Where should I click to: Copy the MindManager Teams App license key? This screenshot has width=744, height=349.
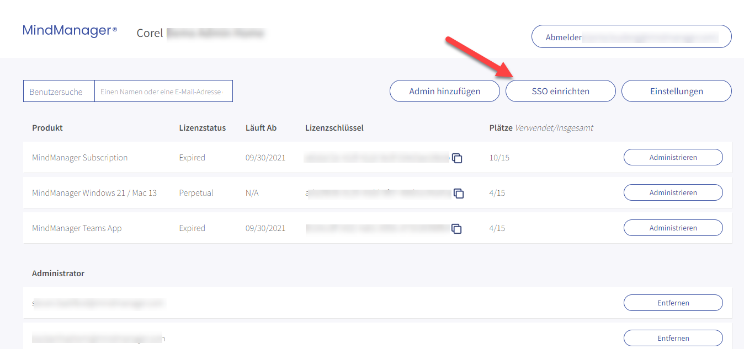(456, 229)
